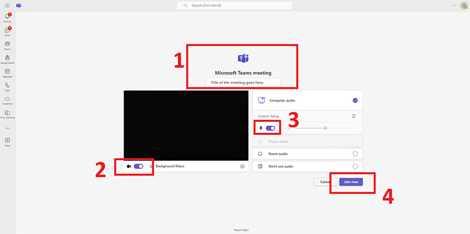The height and width of the screenshot is (234, 470).
Task: Select the Don't use audio option
Action: tap(355, 166)
